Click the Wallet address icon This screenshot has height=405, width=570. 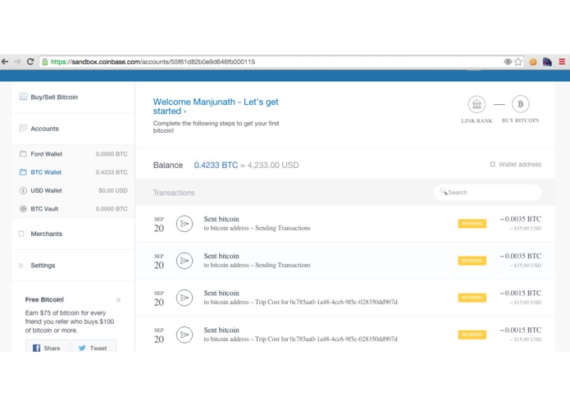(493, 165)
